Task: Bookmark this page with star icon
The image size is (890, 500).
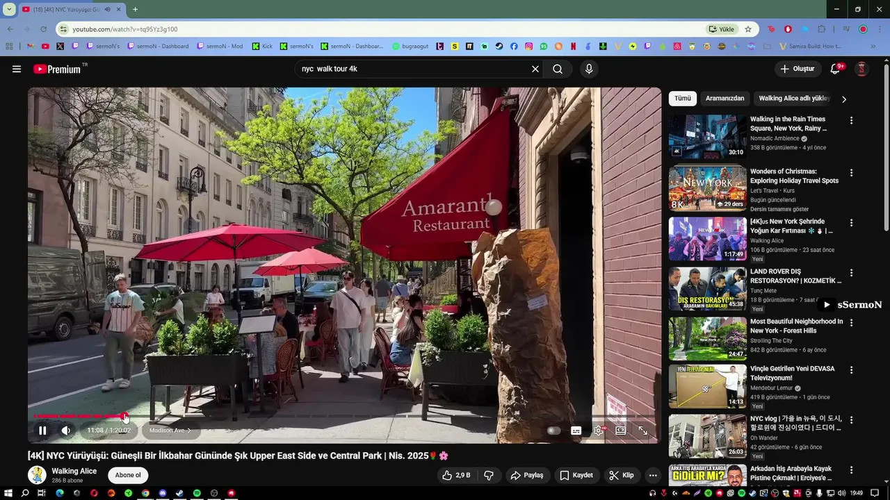Action: click(748, 29)
